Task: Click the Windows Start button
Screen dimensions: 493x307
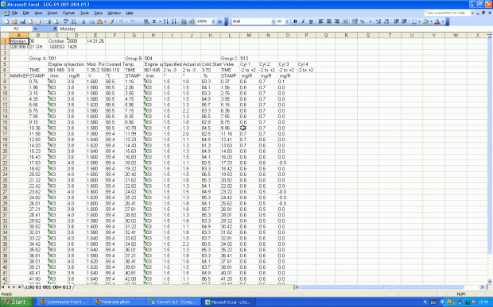Action: [x=17, y=302]
